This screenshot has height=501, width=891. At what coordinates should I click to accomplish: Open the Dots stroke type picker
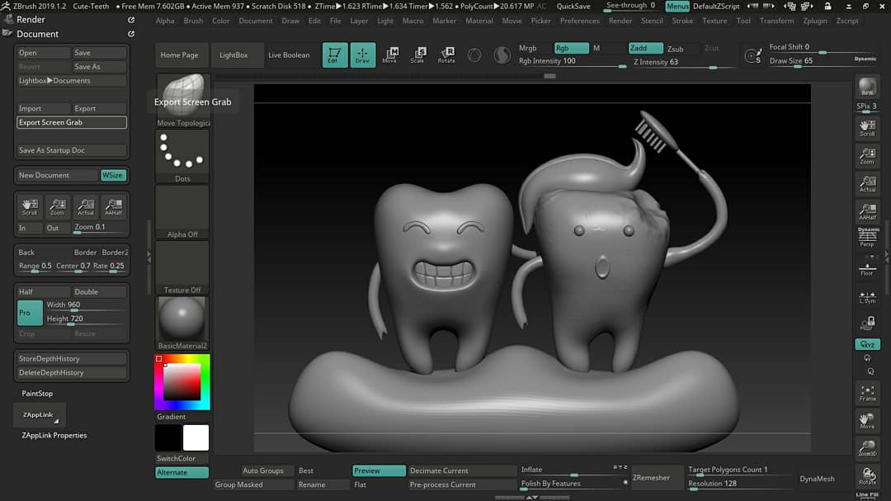point(182,156)
